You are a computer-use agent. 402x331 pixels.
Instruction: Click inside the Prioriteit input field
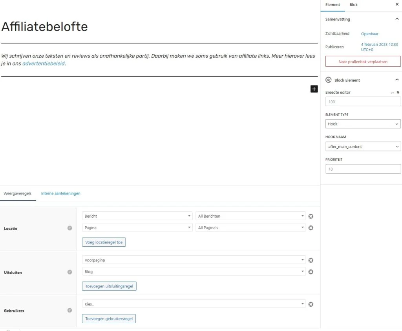tap(362, 169)
